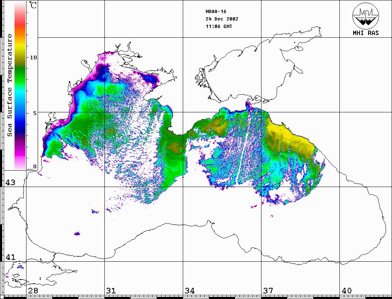Click the longitude label '34'
This screenshot has width=392, height=299.
tap(189, 290)
